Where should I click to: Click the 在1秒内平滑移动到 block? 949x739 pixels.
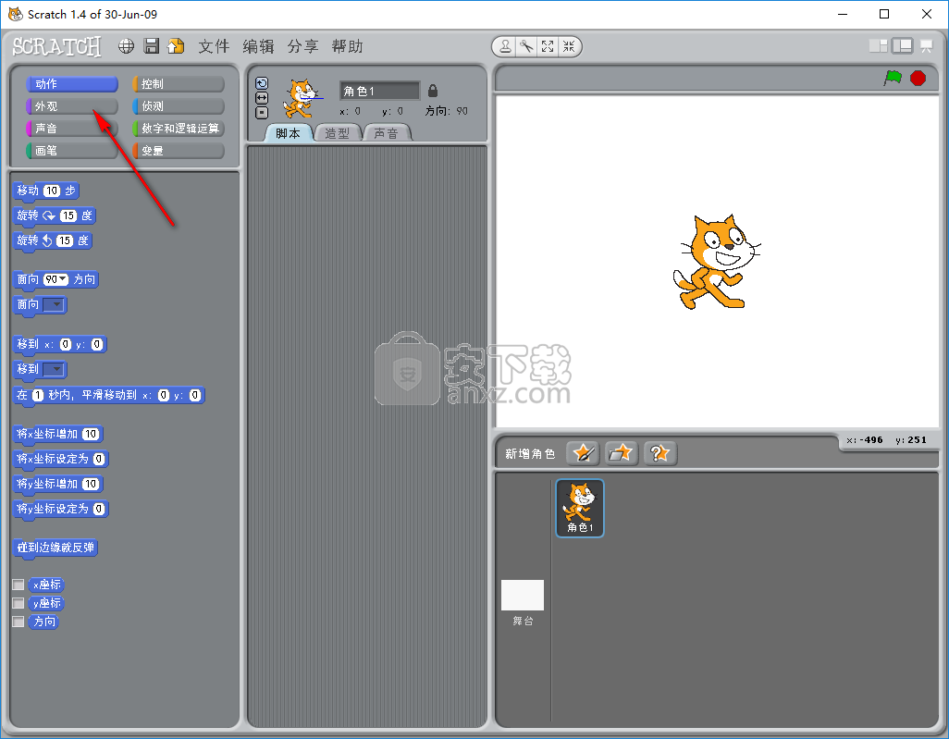coord(109,396)
